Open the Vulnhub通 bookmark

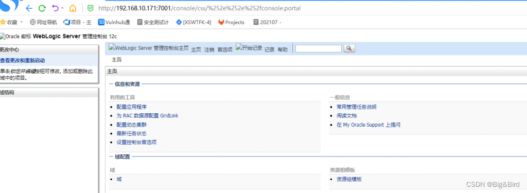click(x=114, y=22)
